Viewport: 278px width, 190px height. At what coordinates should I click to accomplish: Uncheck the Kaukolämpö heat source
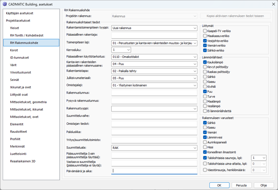click(x=205, y=62)
